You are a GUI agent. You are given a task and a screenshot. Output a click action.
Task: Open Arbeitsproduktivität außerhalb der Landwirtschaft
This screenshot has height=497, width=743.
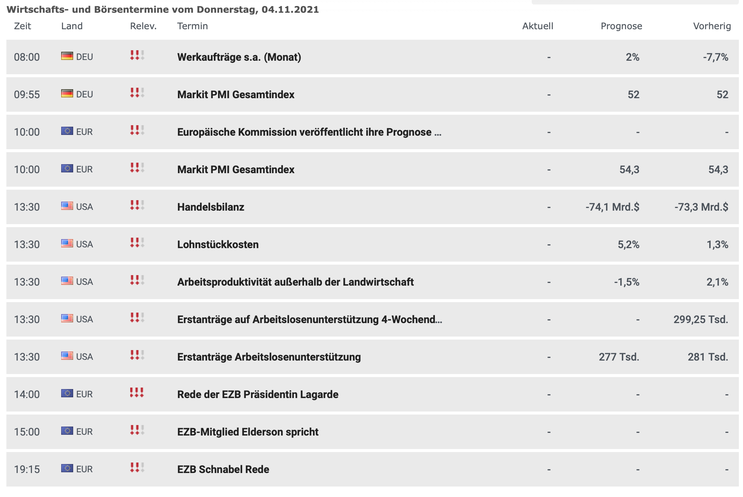tap(295, 282)
